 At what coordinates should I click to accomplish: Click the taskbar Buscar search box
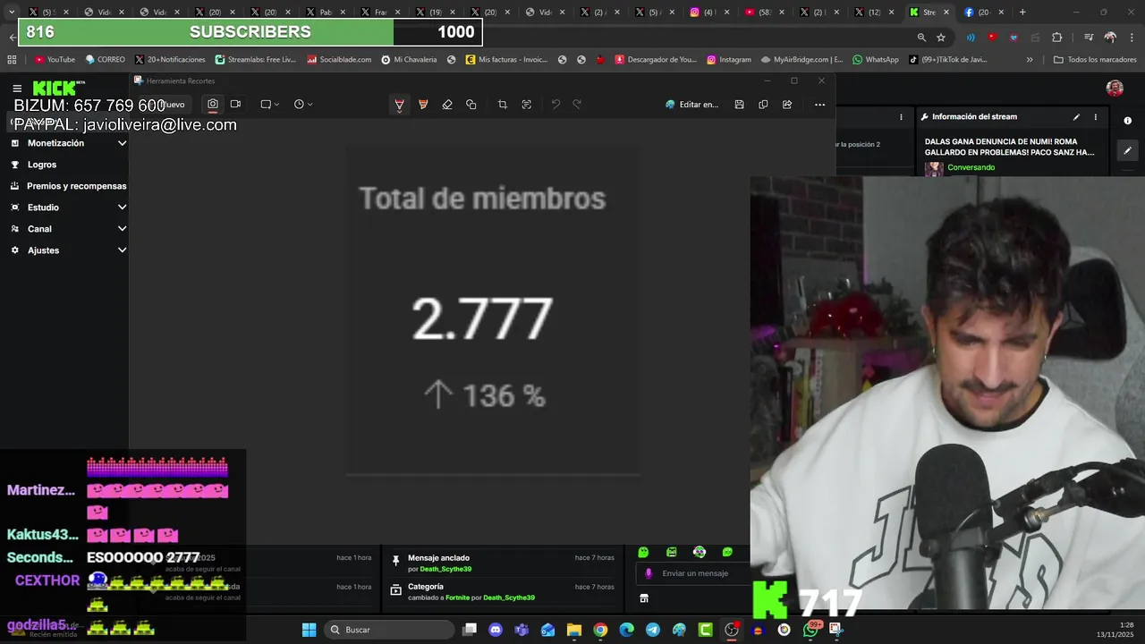pyautogui.click(x=388, y=630)
